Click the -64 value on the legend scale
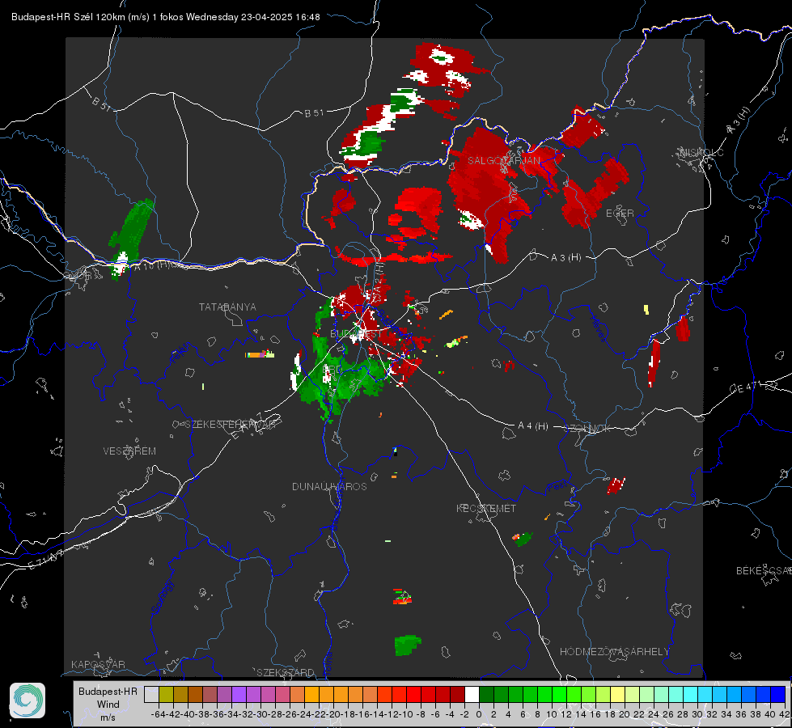 point(159,714)
